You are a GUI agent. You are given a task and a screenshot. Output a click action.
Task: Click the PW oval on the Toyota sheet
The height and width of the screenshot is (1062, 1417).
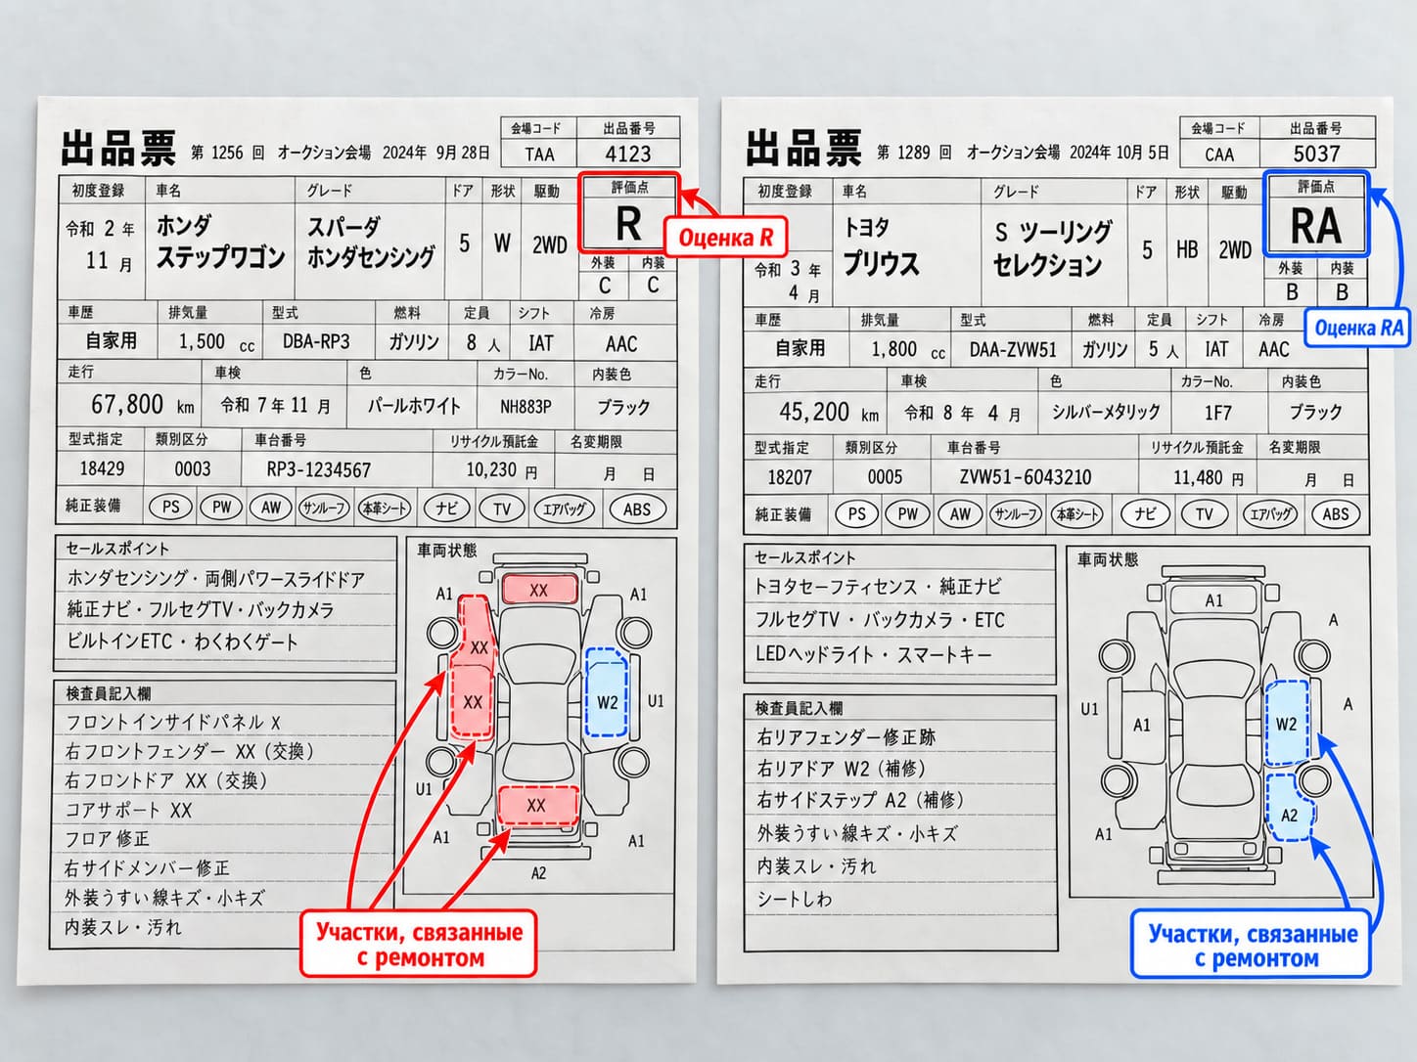click(x=908, y=514)
